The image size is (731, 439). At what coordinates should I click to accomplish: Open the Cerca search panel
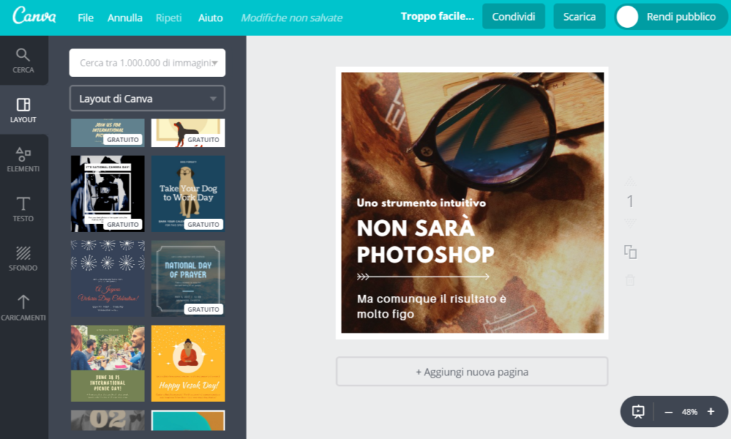[24, 61]
